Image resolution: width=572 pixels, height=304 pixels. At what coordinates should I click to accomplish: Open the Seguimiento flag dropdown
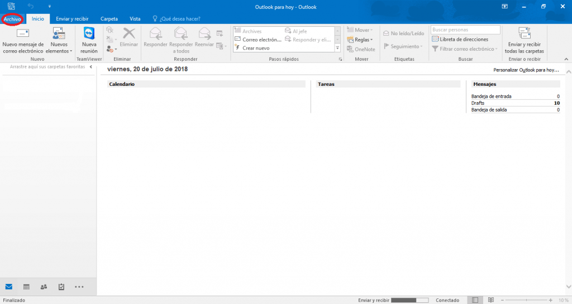(403, 47)
